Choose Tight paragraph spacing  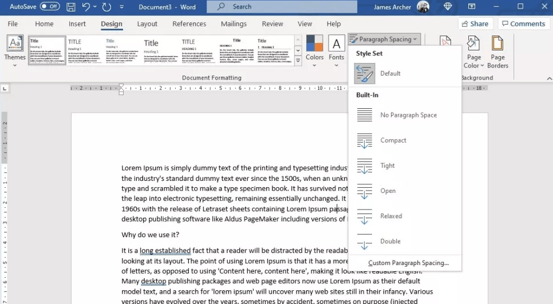click(x=405, y=165)
